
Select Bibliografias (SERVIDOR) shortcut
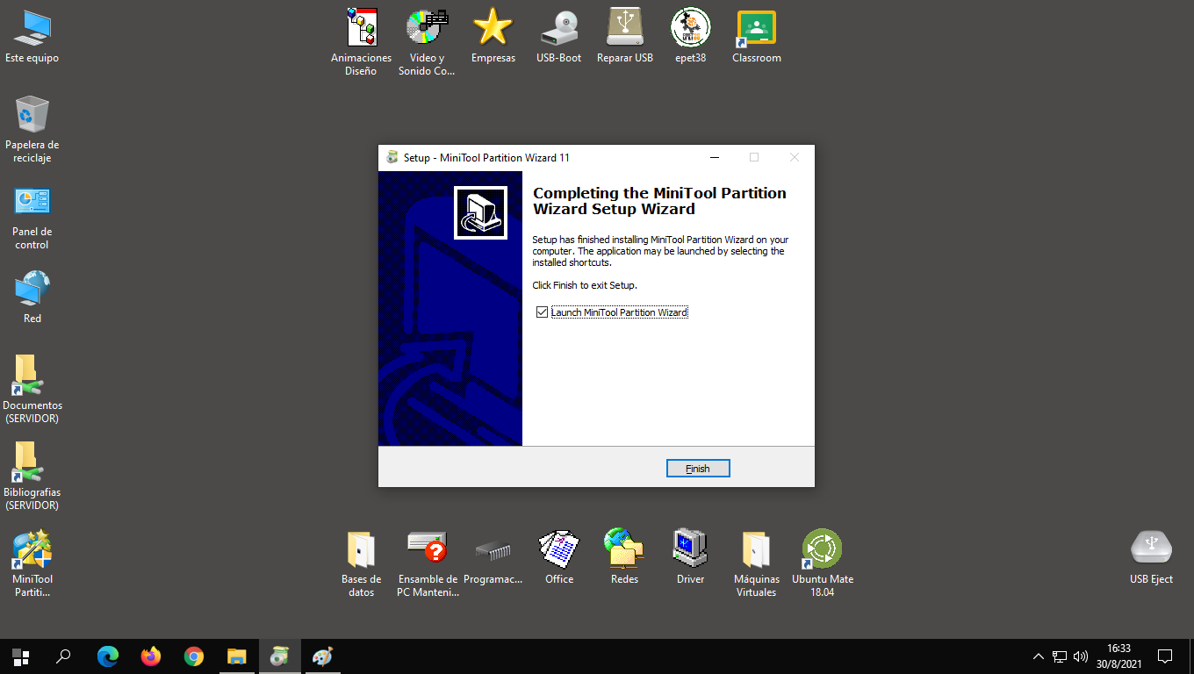[x=32, y=476]
